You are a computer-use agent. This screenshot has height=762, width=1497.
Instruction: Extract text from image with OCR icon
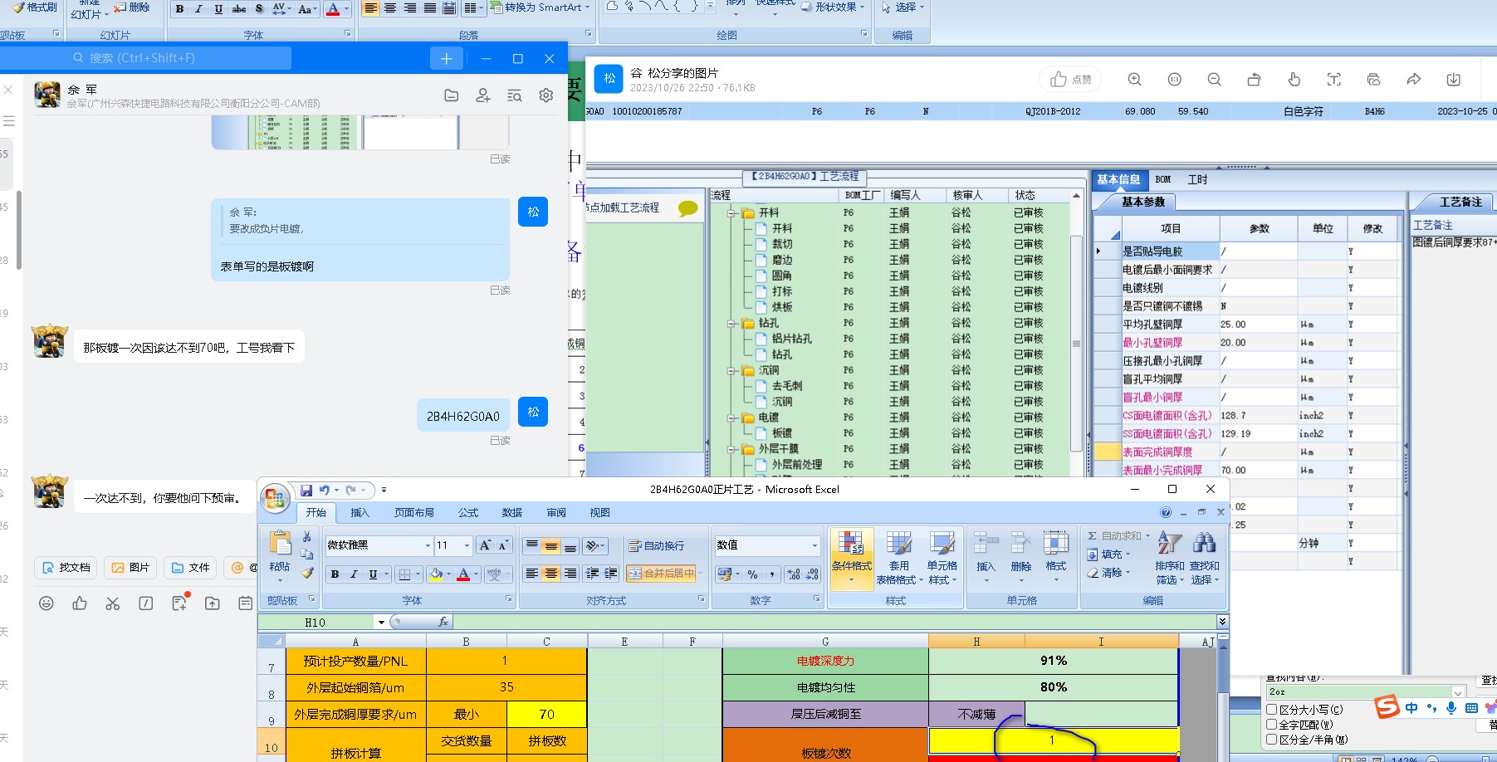tap(1333, 80)
